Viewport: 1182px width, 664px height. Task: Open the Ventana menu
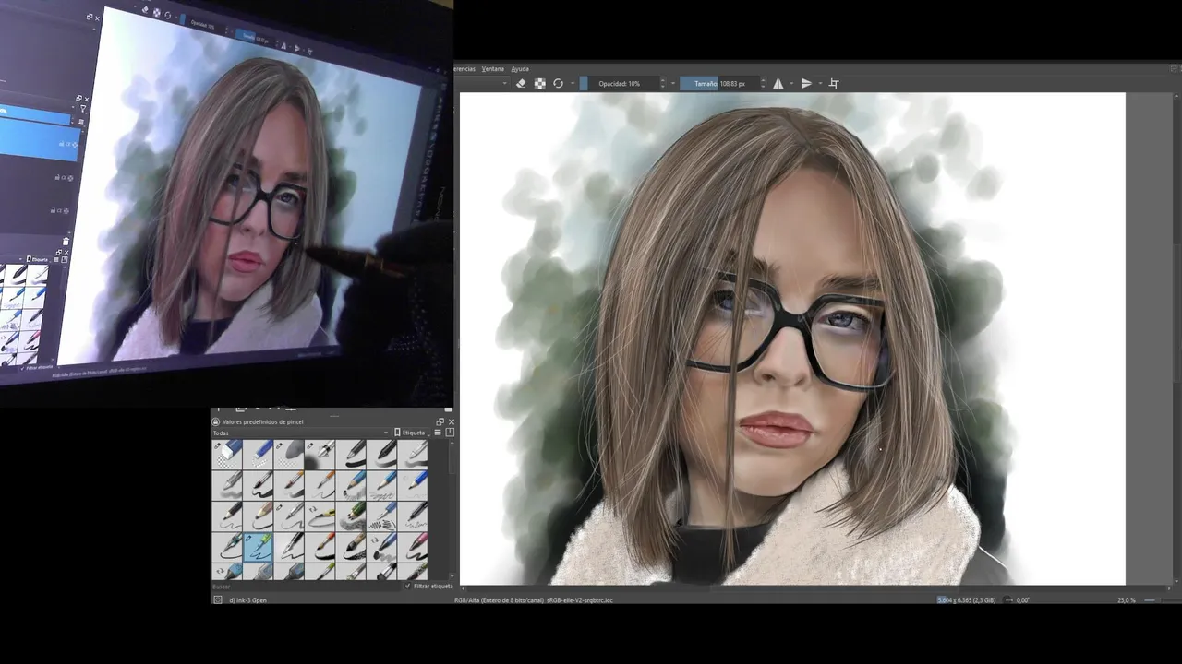[493, 68]
